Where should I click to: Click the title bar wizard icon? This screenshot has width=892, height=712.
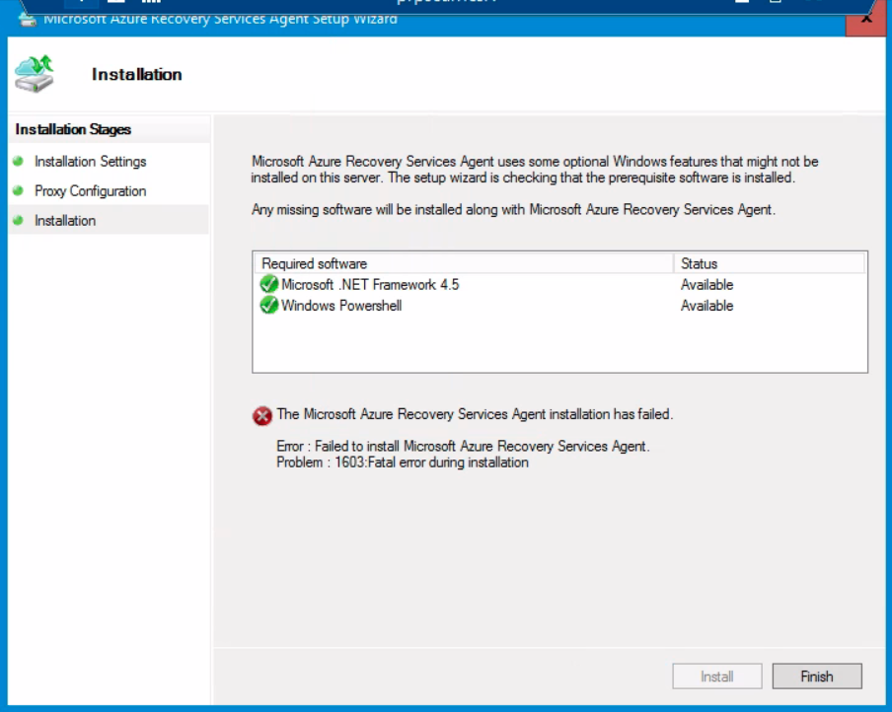27,20
